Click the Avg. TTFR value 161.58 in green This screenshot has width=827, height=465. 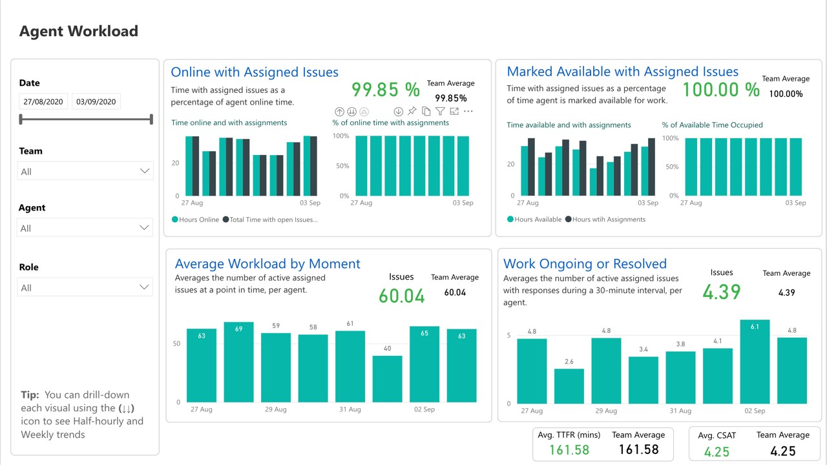(x=569, y=450)
